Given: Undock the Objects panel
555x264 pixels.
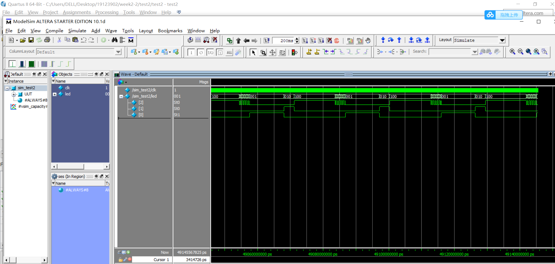Looking at the screenshot, I should tap(102, 74).
